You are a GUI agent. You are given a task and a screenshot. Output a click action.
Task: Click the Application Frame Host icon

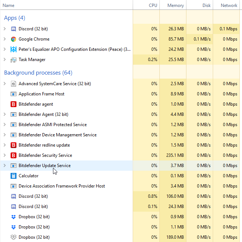pos(14,94)
